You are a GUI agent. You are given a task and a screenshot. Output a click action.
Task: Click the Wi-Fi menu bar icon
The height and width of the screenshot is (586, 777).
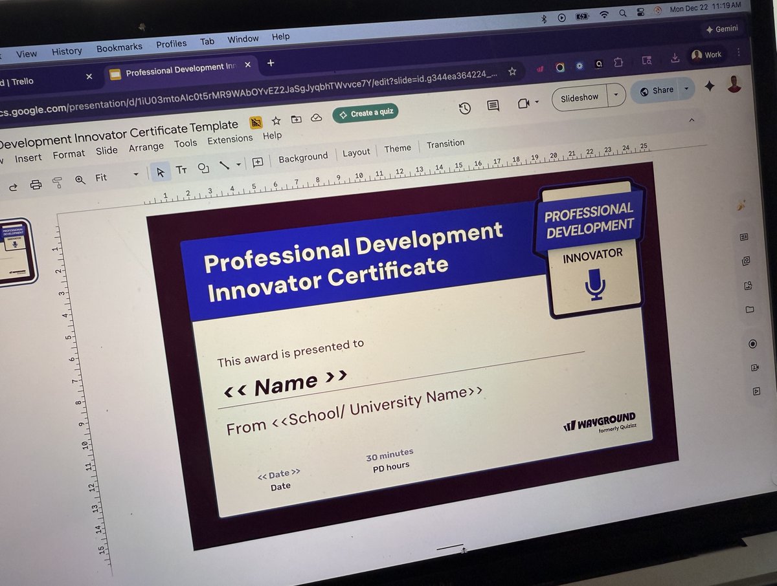tap(603, 14)
